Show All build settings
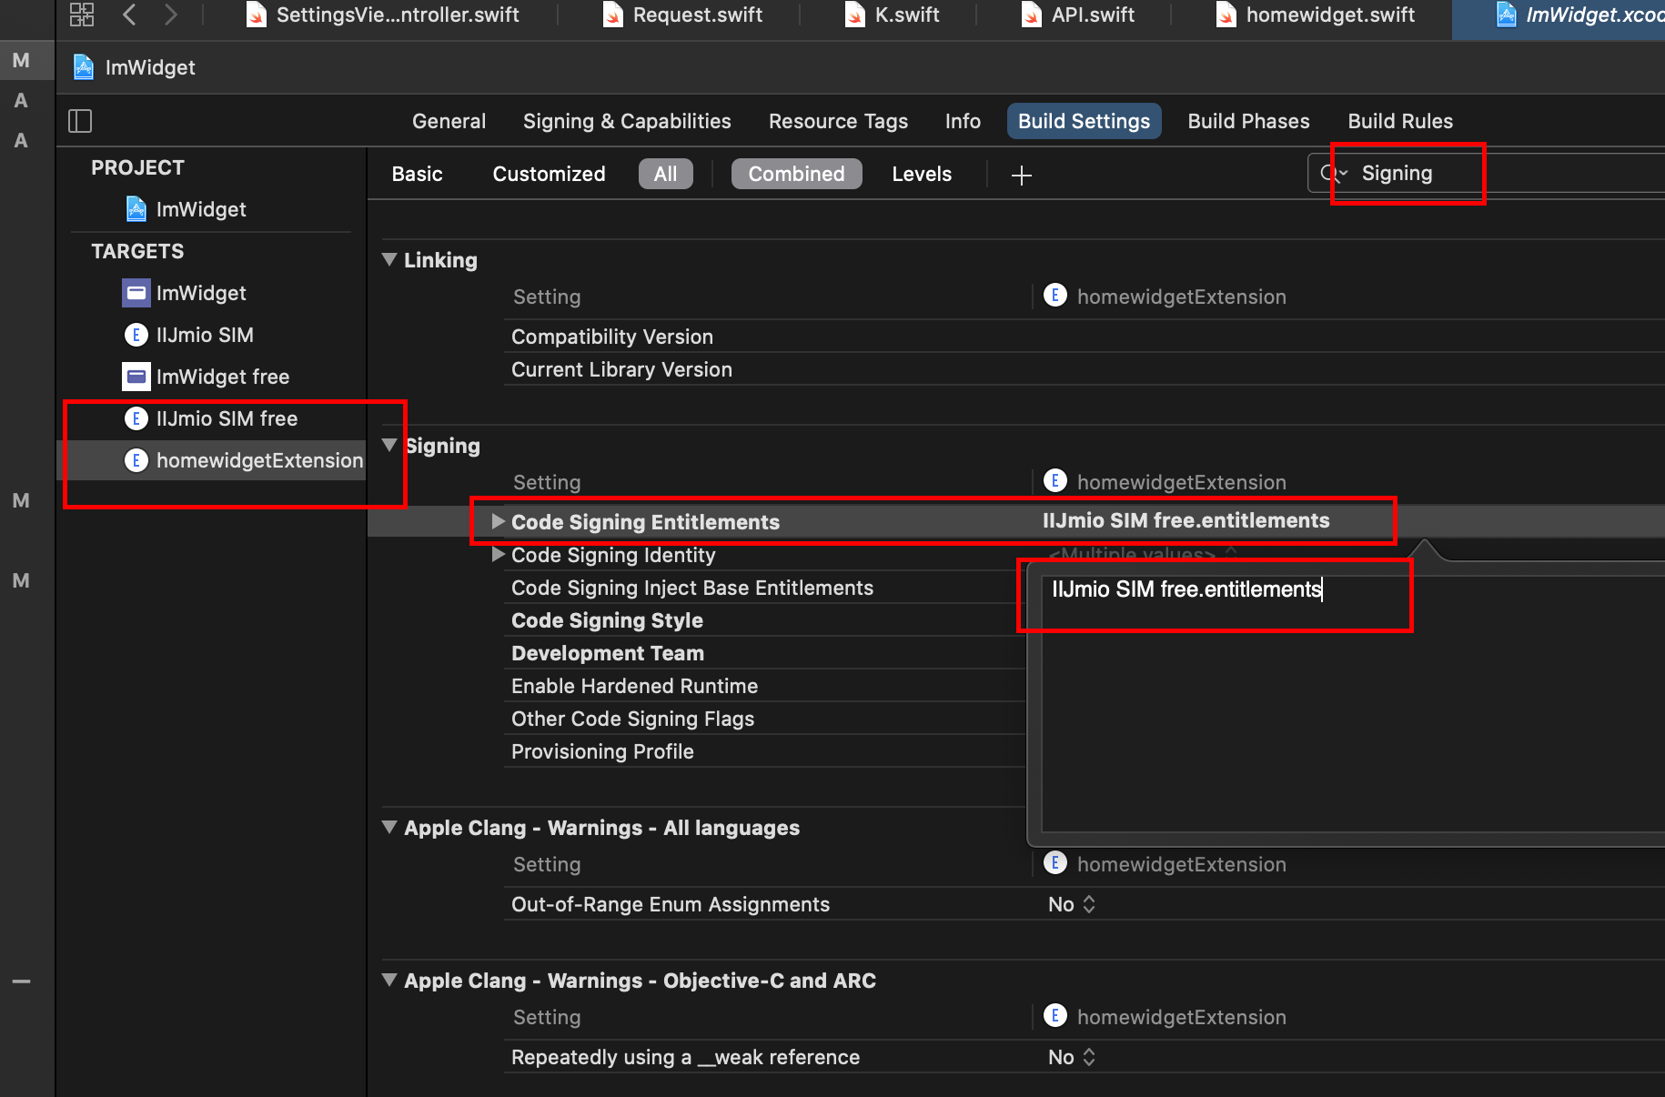 tap(665, 174)
